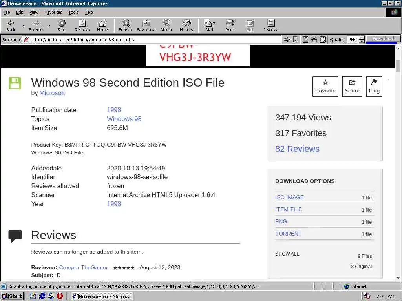
Task: Open the Tools menu
Action: [x=73, y=12]
